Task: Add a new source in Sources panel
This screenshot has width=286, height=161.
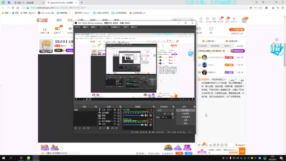Action: click(x=100, y=128)
